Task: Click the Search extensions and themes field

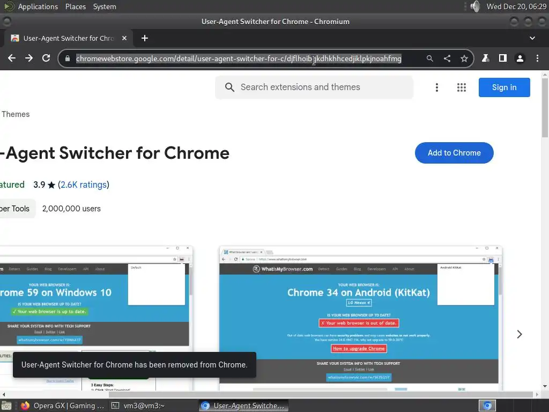Action: [314, 87]
